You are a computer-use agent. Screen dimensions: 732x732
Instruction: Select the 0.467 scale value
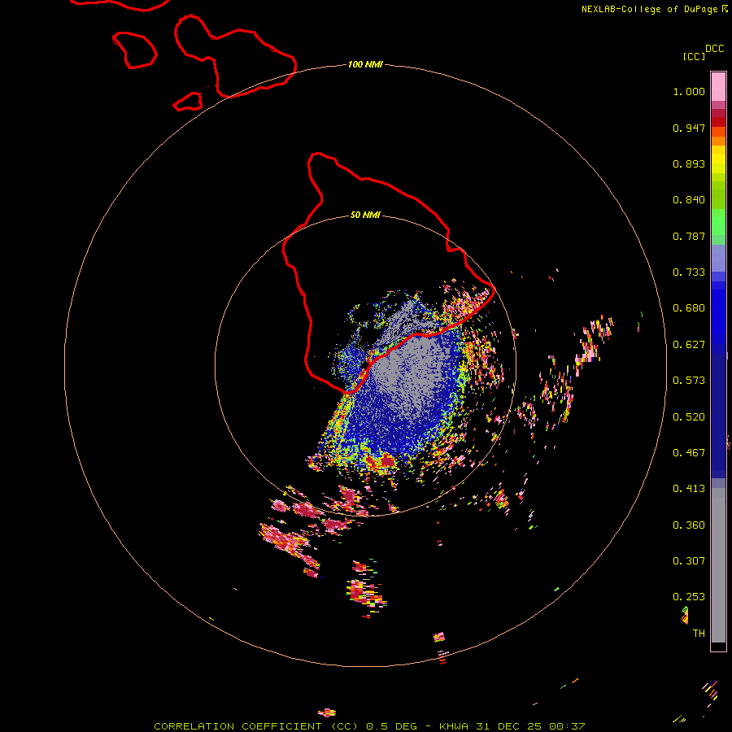689,453
